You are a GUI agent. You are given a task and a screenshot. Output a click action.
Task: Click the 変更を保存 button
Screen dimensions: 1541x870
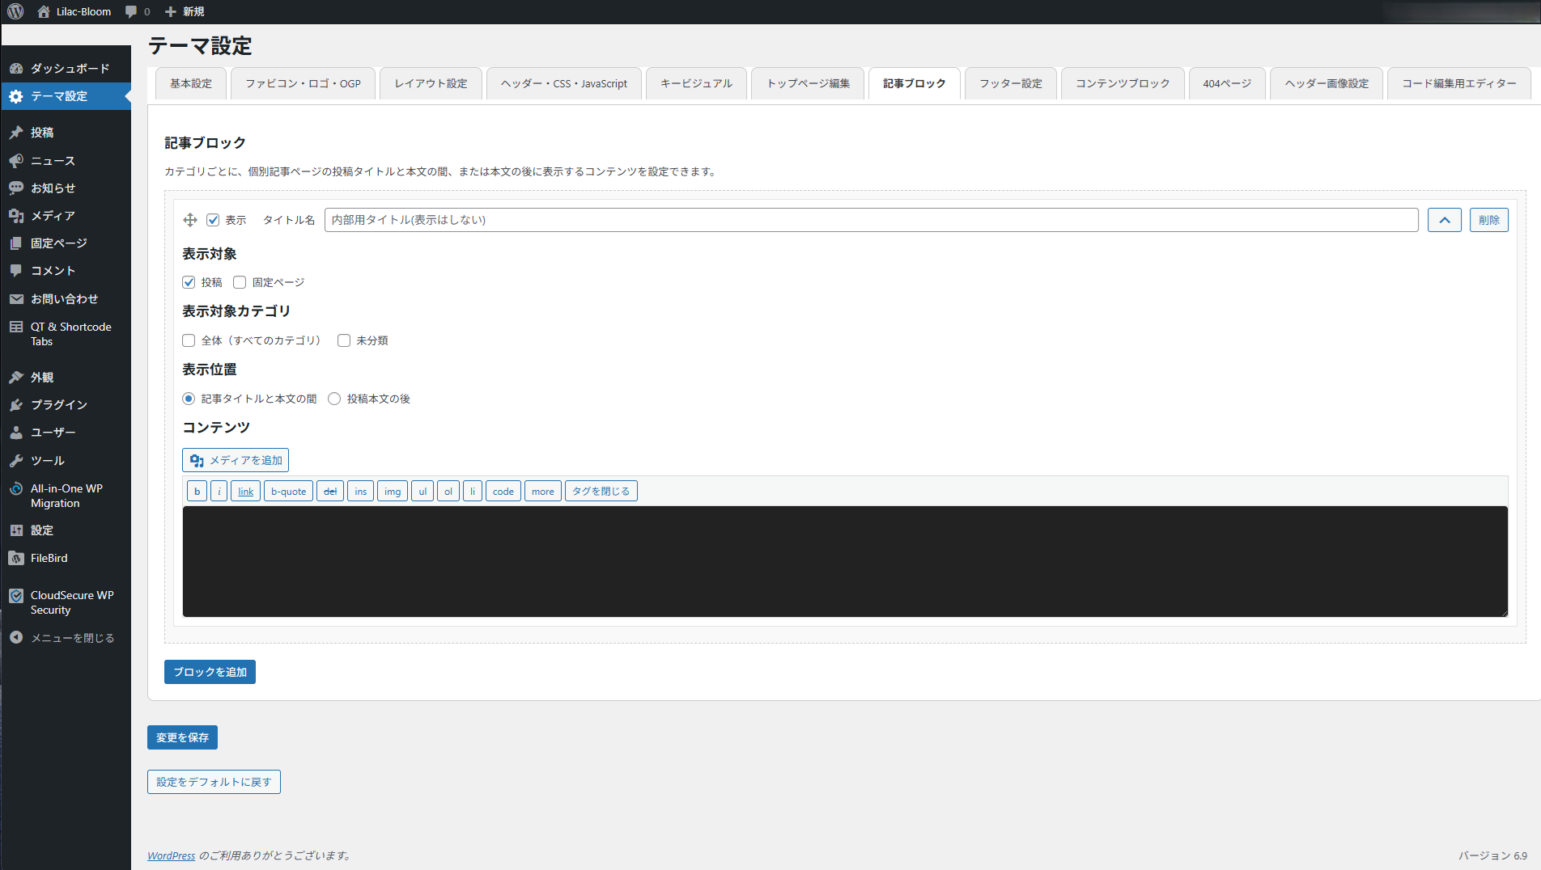(x=182, y=737)
